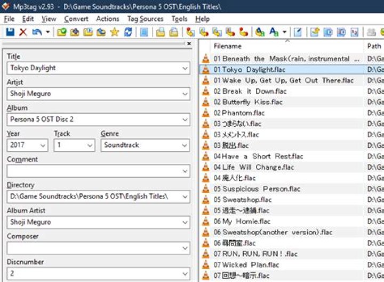This screenshot has height=282, width=384.
Task: Open the Tag Sources menu
Action: tap(145, 19)
